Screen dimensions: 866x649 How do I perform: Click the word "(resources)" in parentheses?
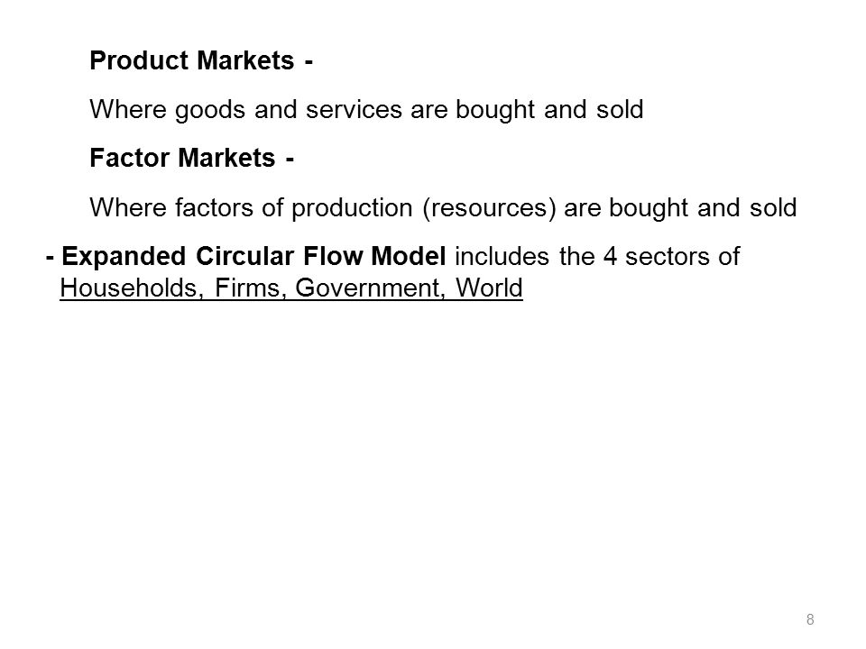489,208
